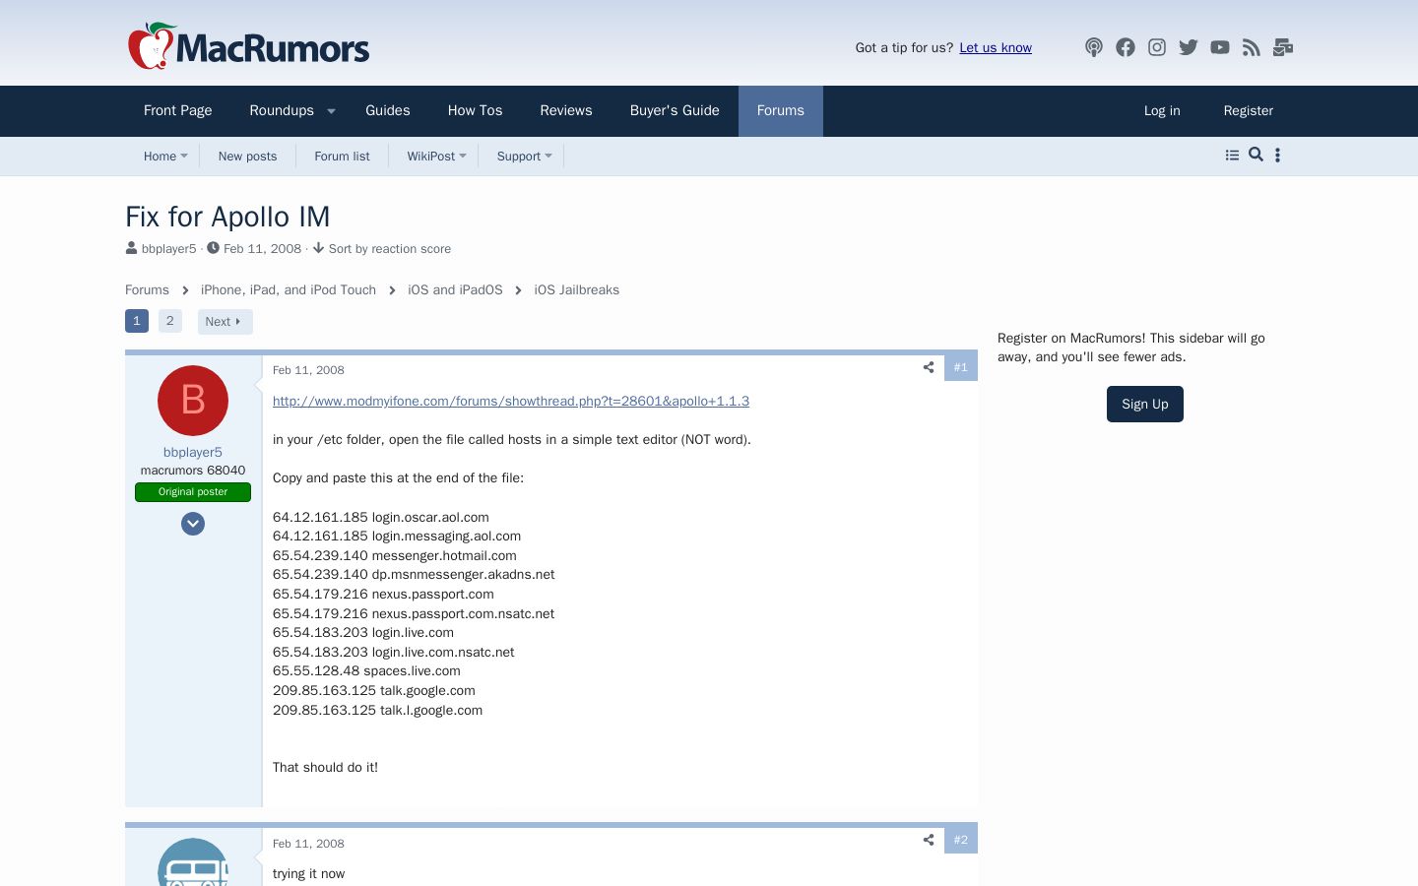Visit MacRumors Facebook page icon

[1126, 47]
